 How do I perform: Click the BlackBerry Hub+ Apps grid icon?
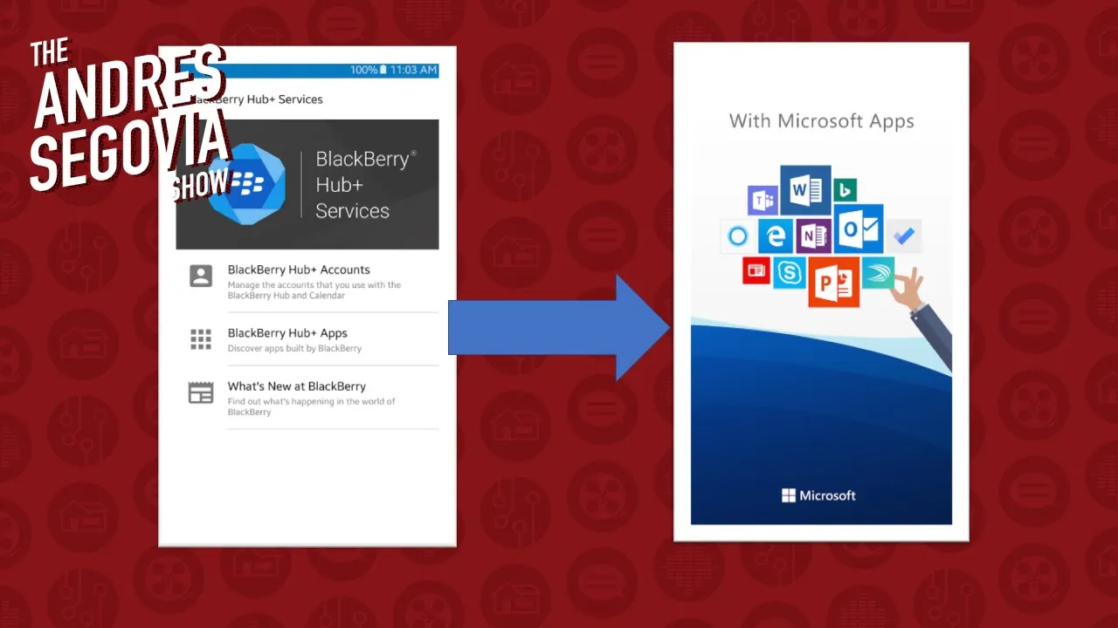coord(201,339)
